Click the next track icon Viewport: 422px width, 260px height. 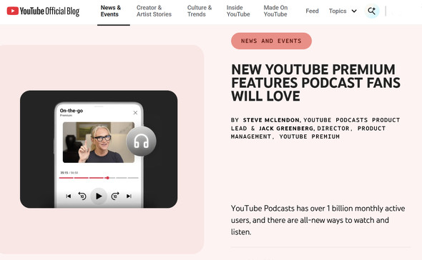pyautogui.click(x=129, y=196)
